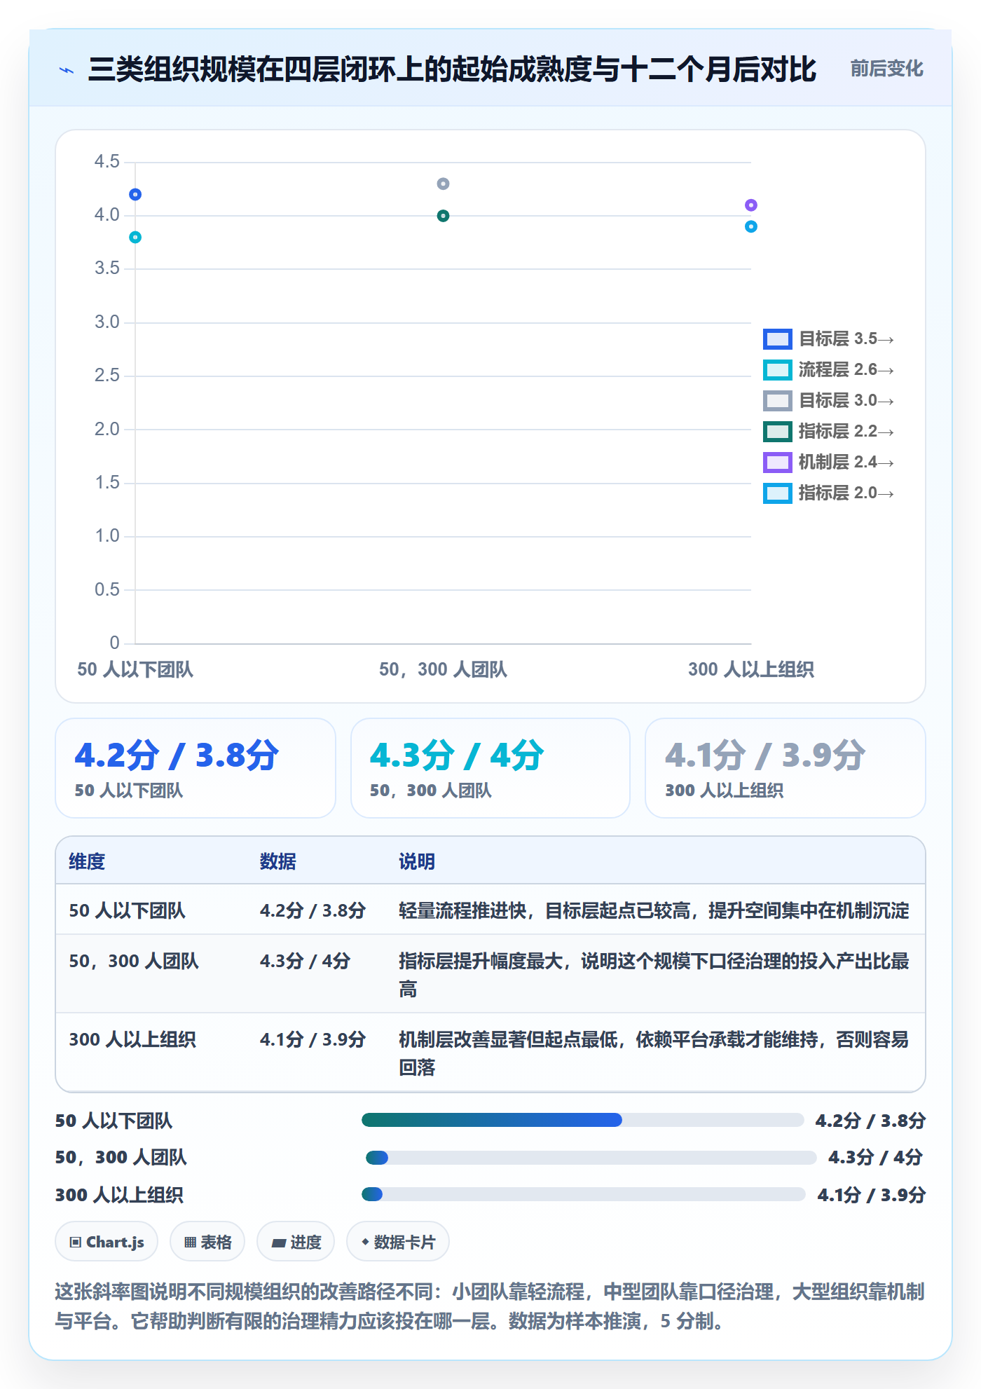Screen dimensions: 981x1389
Task: Select table cell 4.1分 / 3.9分 in 数据 column
Action: click(313, 1039)
